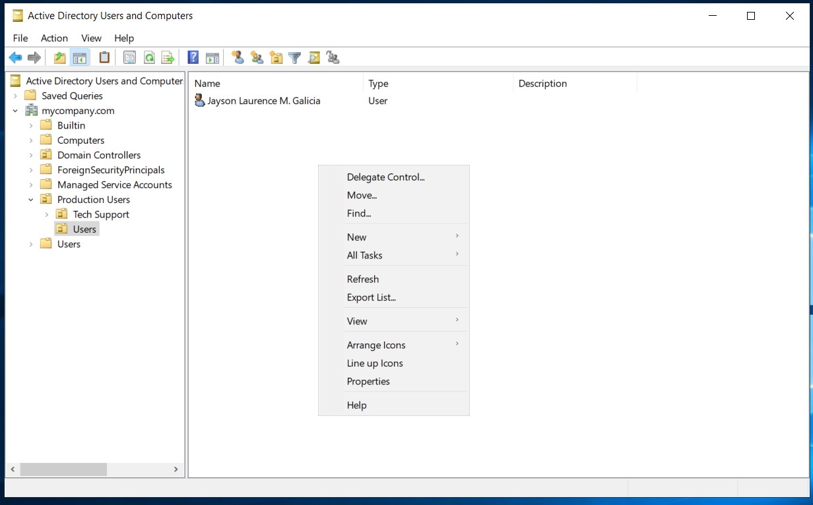The image size is (813, 505).
Task: Select Properties in the context menu
Action: (368, 382)
